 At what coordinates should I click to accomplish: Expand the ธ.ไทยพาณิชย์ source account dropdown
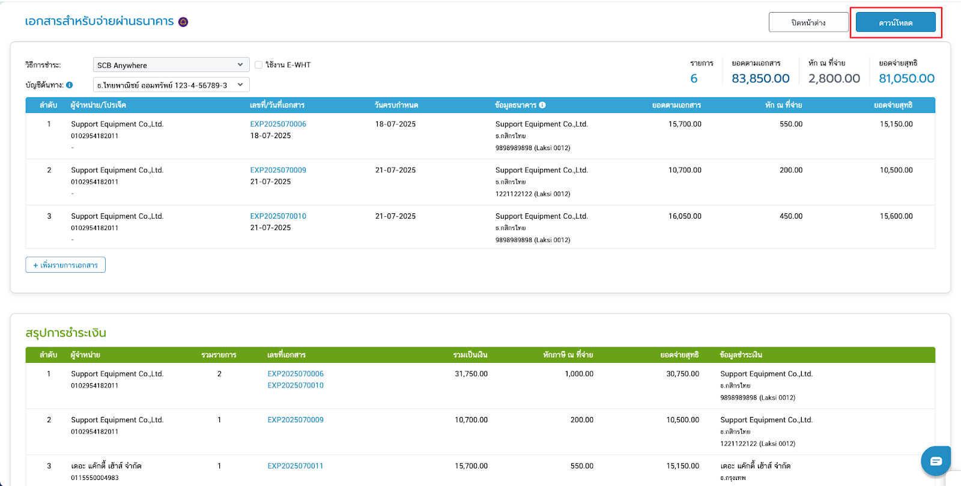click(x=171, y=85)
